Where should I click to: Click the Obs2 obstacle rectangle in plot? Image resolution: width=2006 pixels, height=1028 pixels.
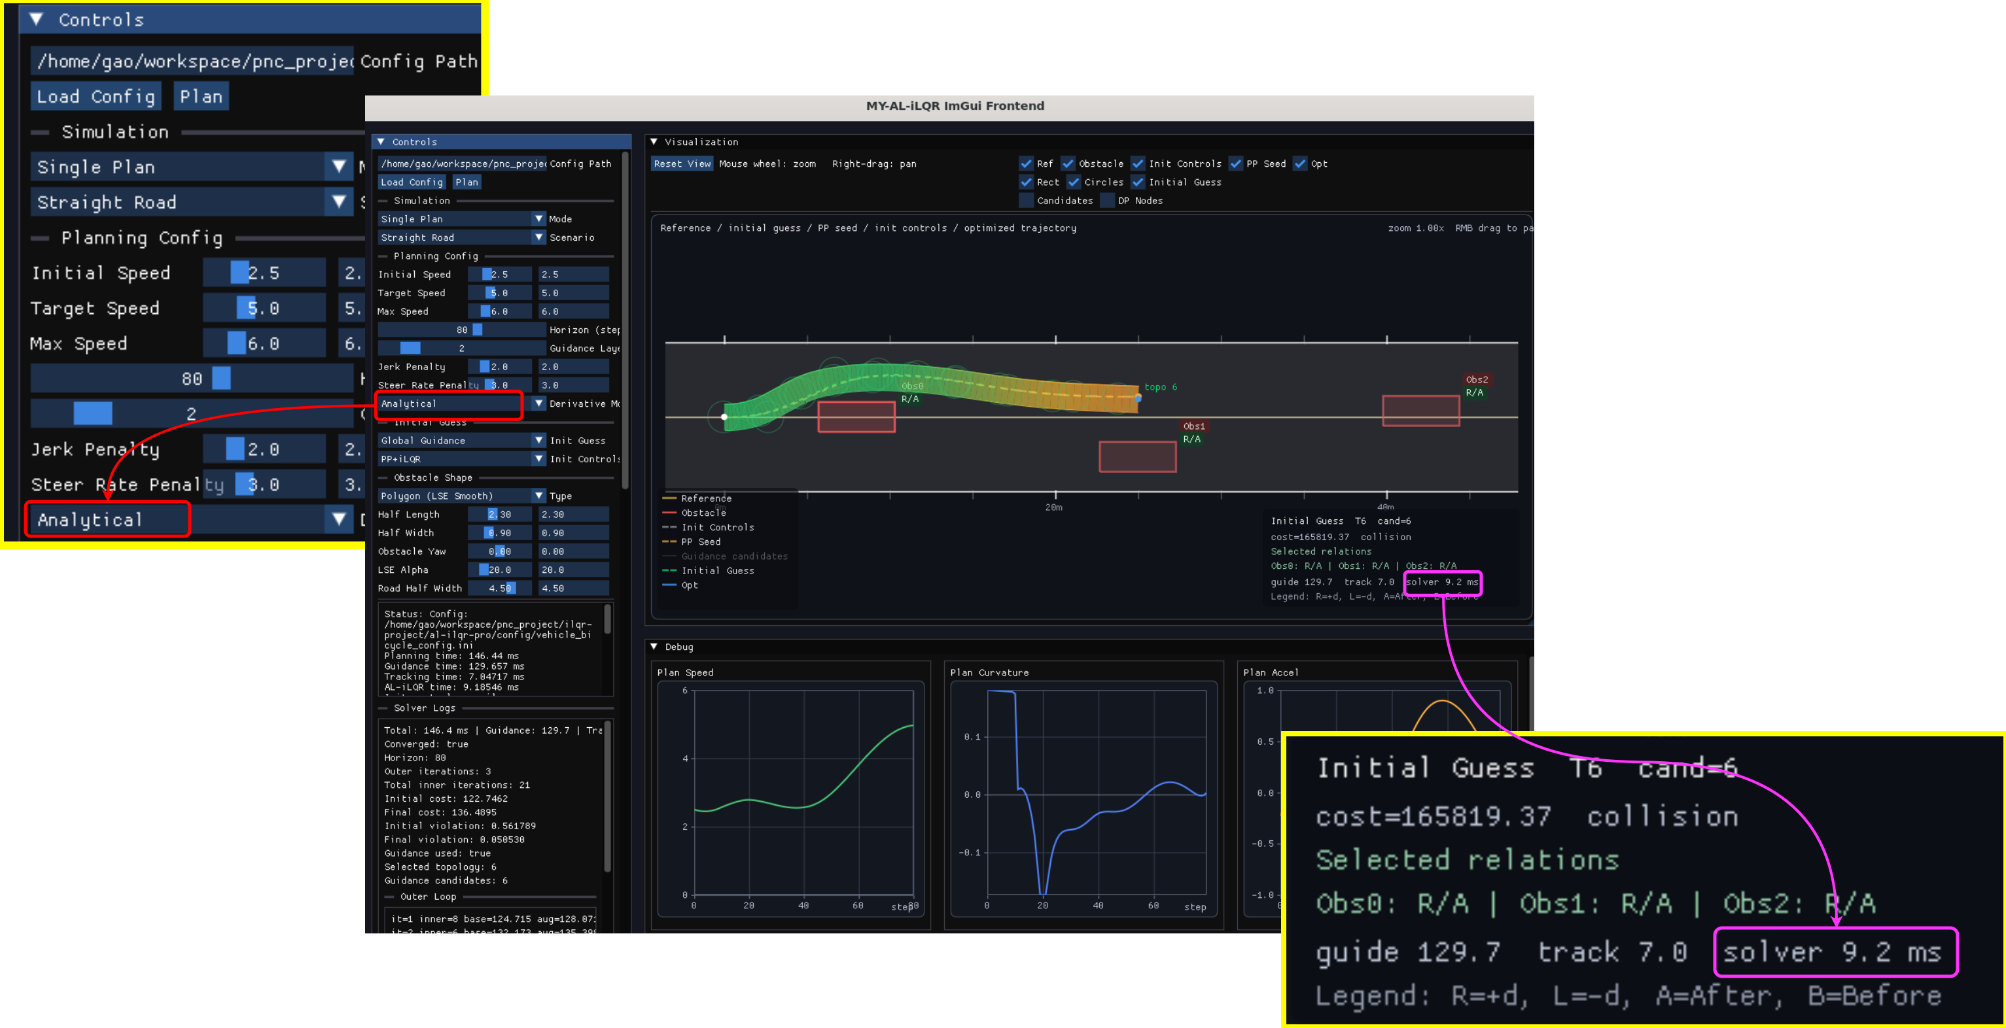click(x=1420, y=410)
